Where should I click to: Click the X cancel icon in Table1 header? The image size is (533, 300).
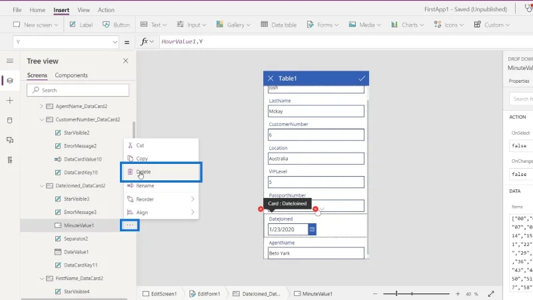(270, 78)
